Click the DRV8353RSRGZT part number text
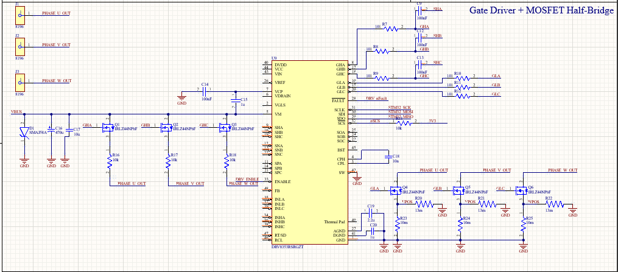Viewport: 618px width, 272px height. pos(289,246)
